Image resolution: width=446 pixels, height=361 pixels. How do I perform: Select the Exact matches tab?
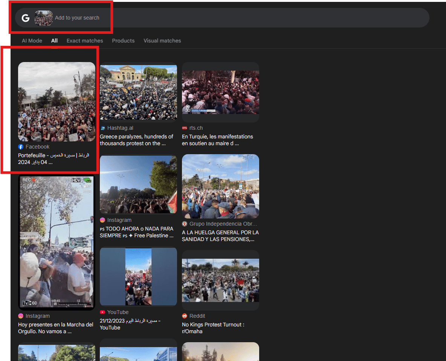[x=85, y=41]
